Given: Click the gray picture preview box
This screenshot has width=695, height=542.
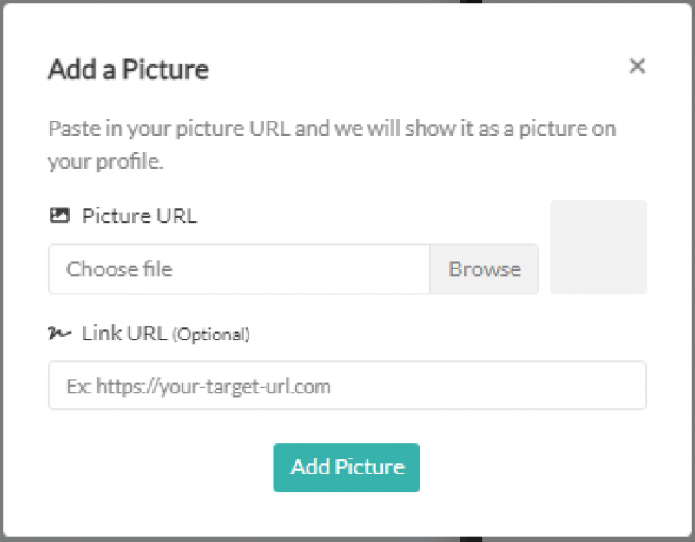Looking at the screenshot, I should 599,248.
